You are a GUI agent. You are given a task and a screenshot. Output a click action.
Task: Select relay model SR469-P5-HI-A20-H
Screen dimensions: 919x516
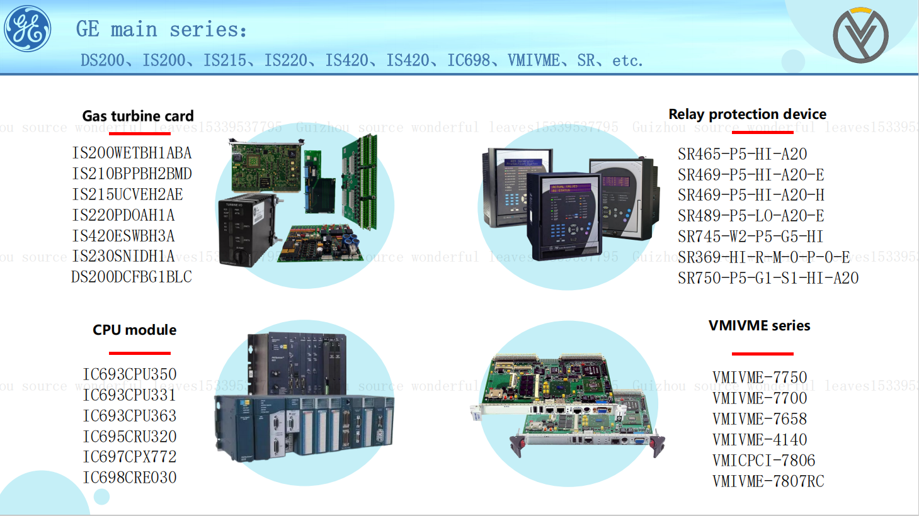(751, 195)
